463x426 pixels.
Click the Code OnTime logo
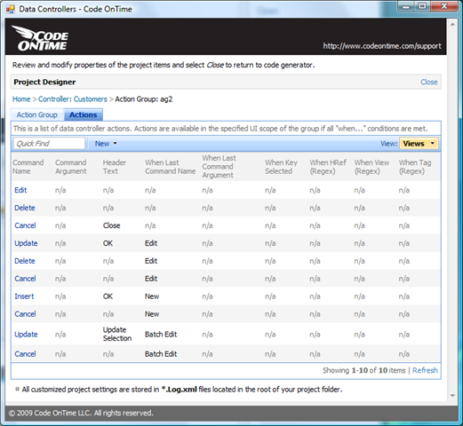pyautogui.click(x=40, y=38)
